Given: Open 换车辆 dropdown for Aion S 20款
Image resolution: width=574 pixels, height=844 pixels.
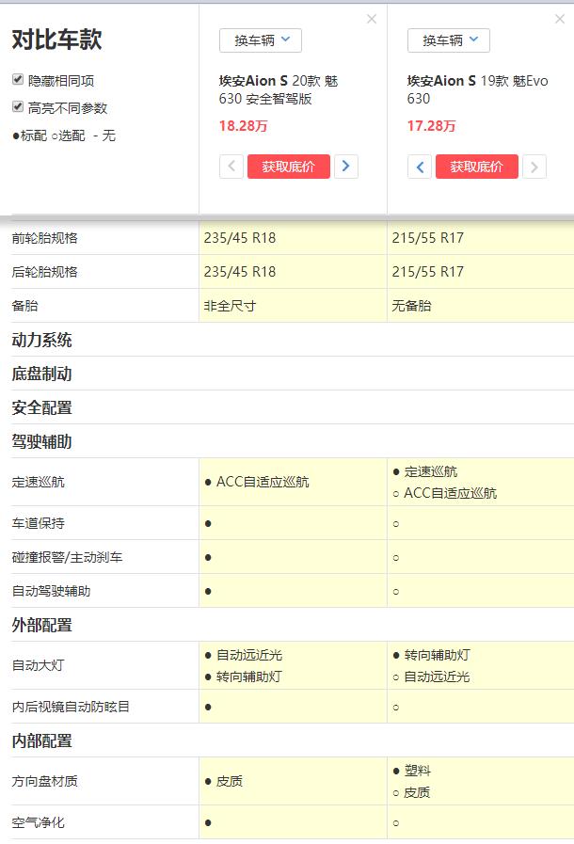Looking at the screenshot, I should (x=261, y=40).
